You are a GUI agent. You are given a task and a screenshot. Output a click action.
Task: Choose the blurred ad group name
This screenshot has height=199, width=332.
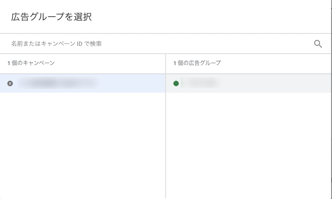(x=199, y=83)
